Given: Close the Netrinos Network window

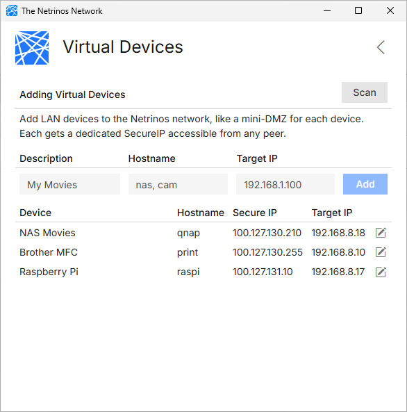Looking at the screenshot, I should pos(390,11).
